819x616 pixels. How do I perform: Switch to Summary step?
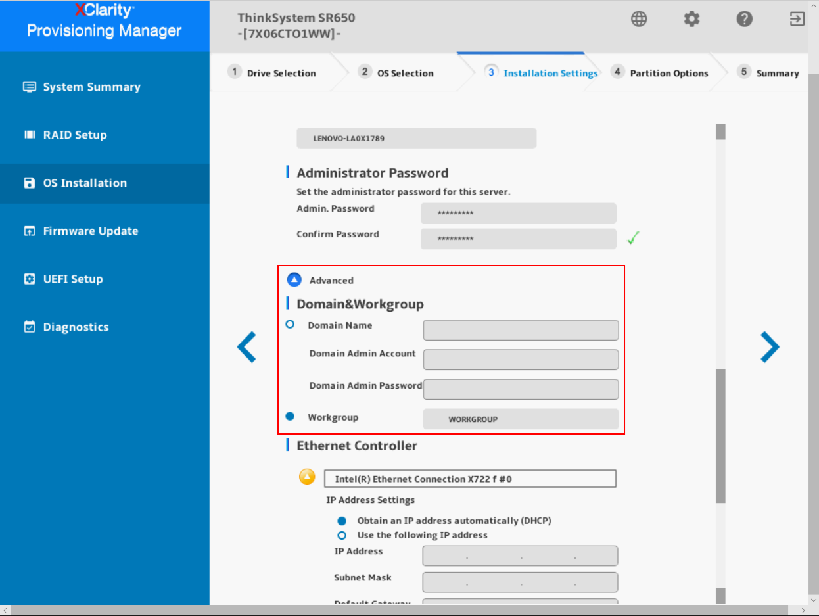coord(768,73)
